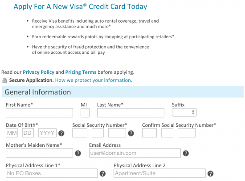Click into the Last Name field

click(131, 113)
